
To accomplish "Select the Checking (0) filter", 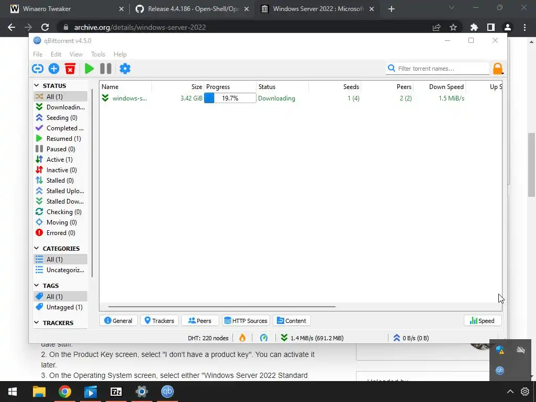I will (61, 212).
